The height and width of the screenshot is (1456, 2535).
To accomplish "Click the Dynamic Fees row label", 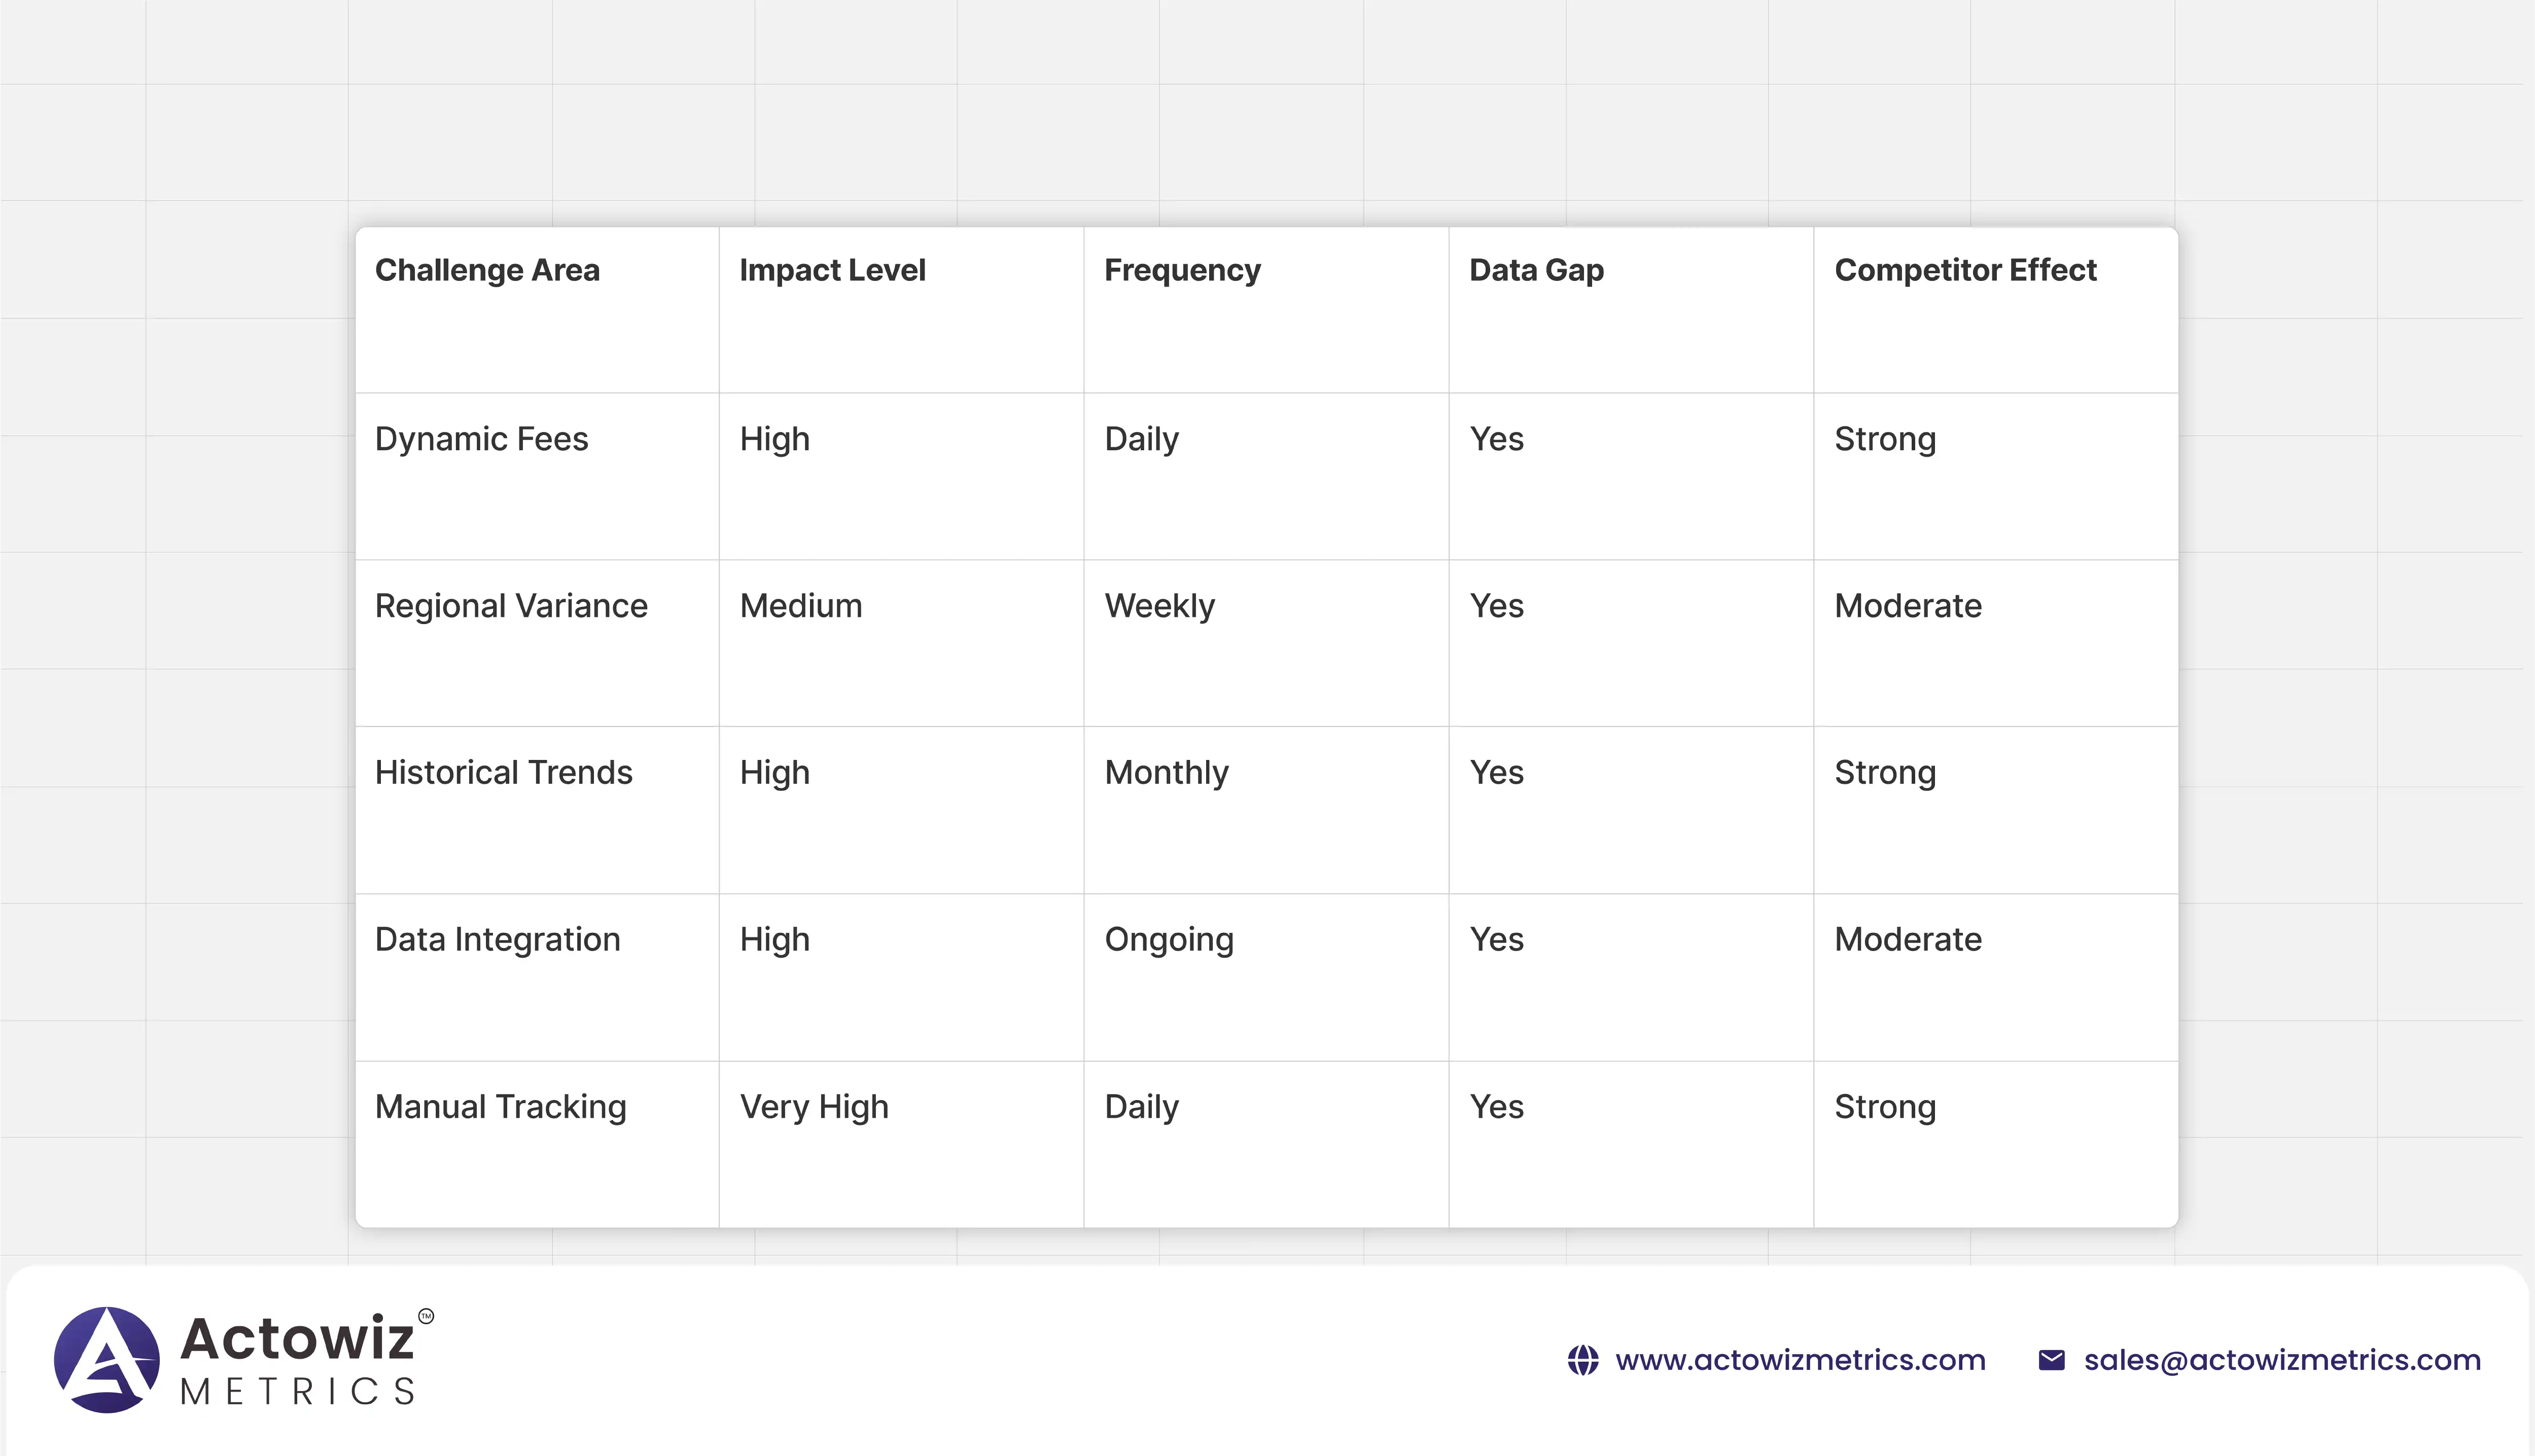I will coord(481,439).
